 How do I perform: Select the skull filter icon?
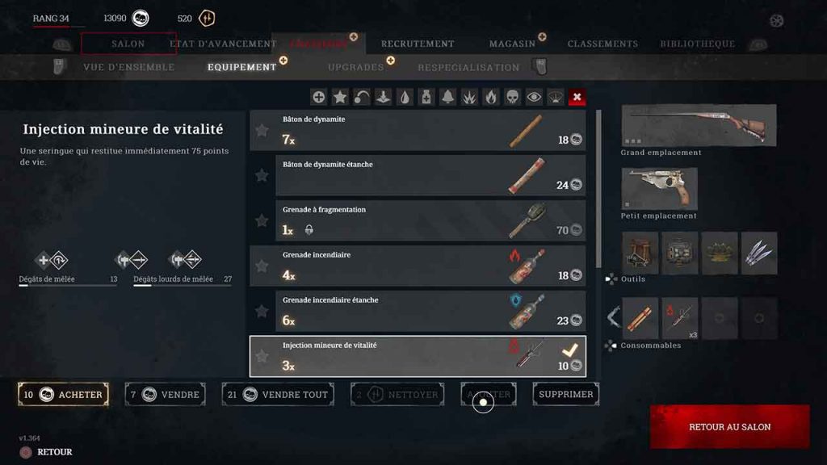512,97
